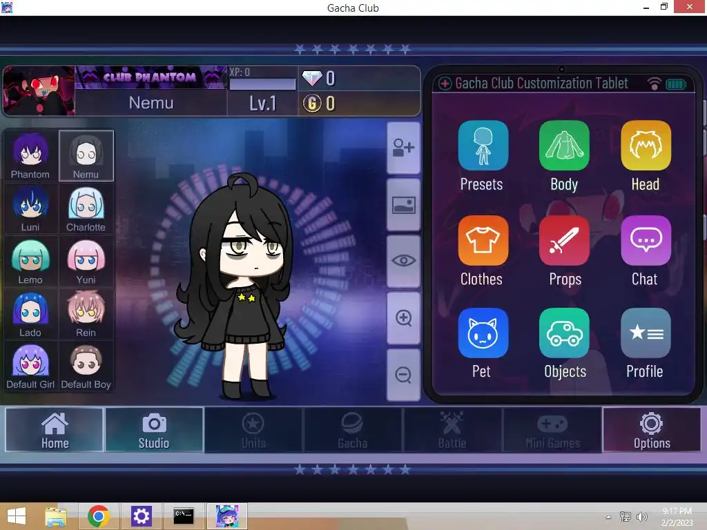
Task: Open the Profile app
Action: tap(646, 333)
